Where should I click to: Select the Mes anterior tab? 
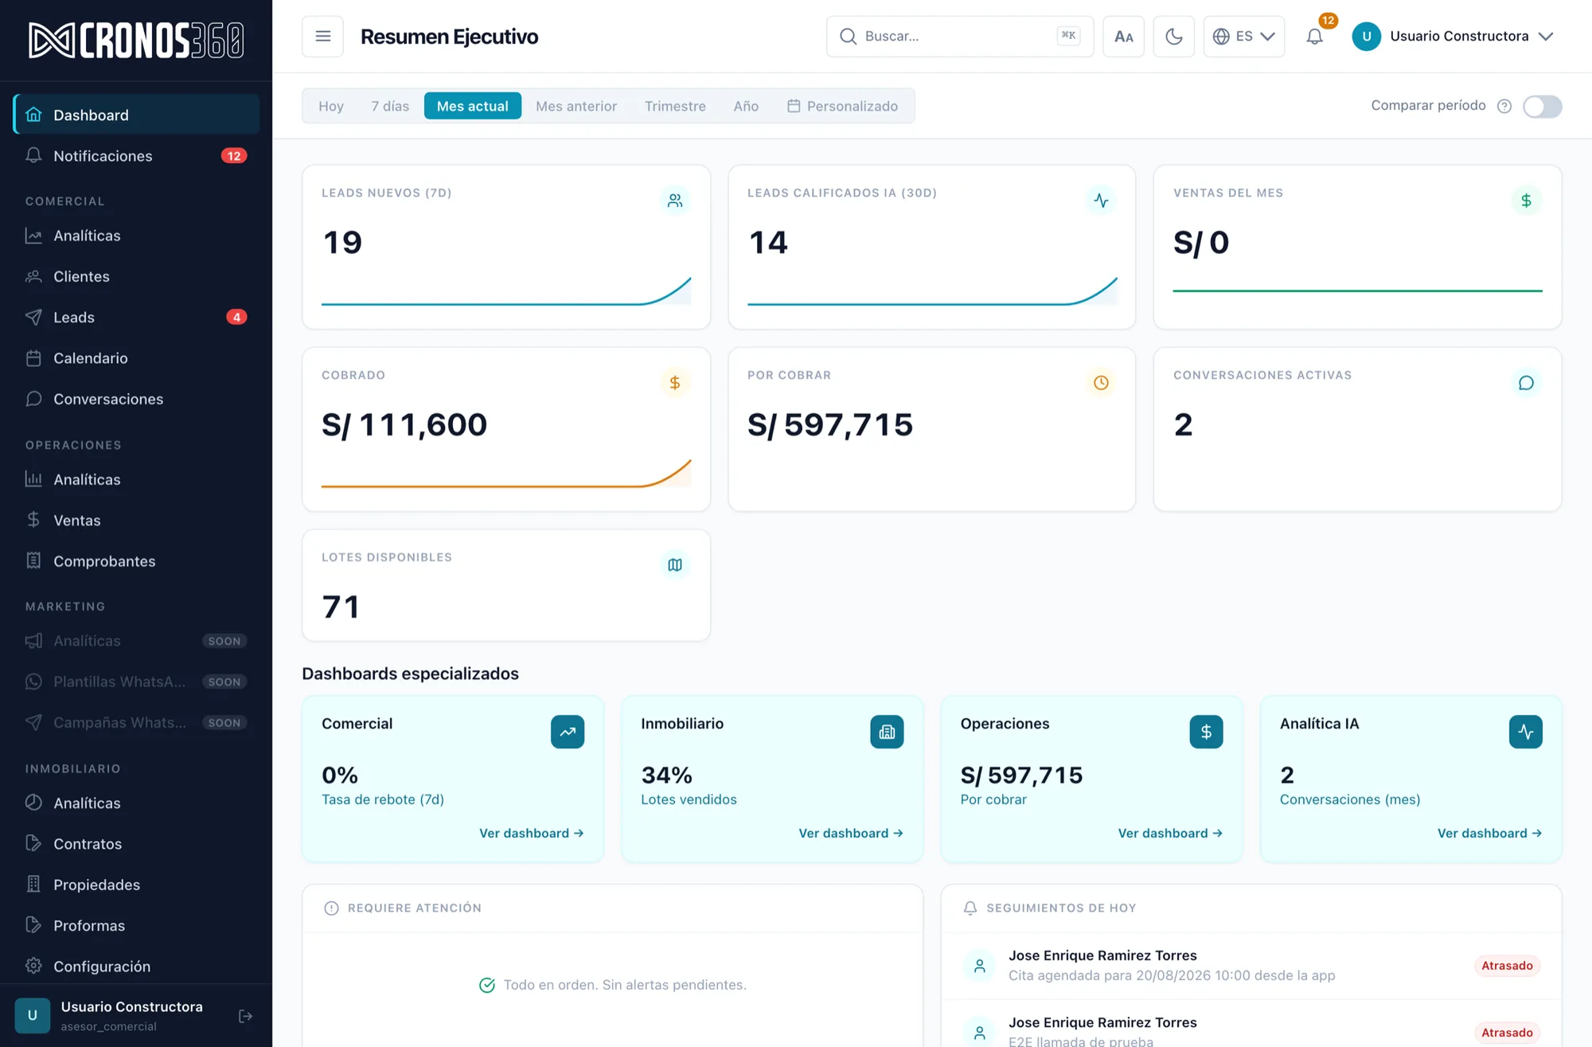pyautogui.click(x=576, y=106)
